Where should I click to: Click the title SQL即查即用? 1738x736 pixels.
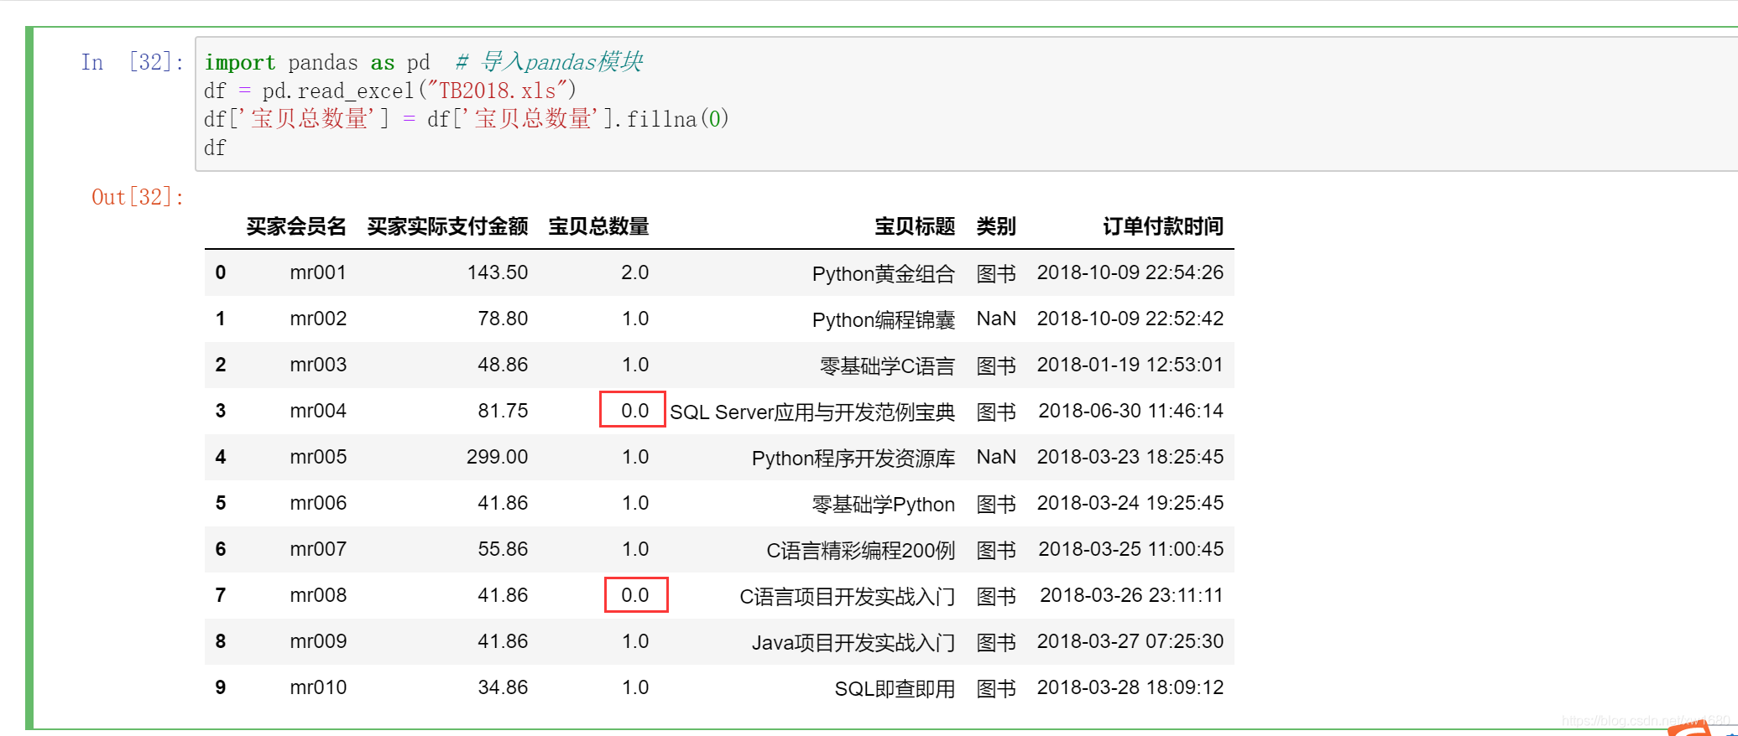pyautogui.click(x=895, y=688)
